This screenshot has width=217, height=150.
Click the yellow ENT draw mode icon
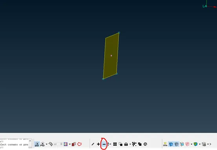point(165,144)
